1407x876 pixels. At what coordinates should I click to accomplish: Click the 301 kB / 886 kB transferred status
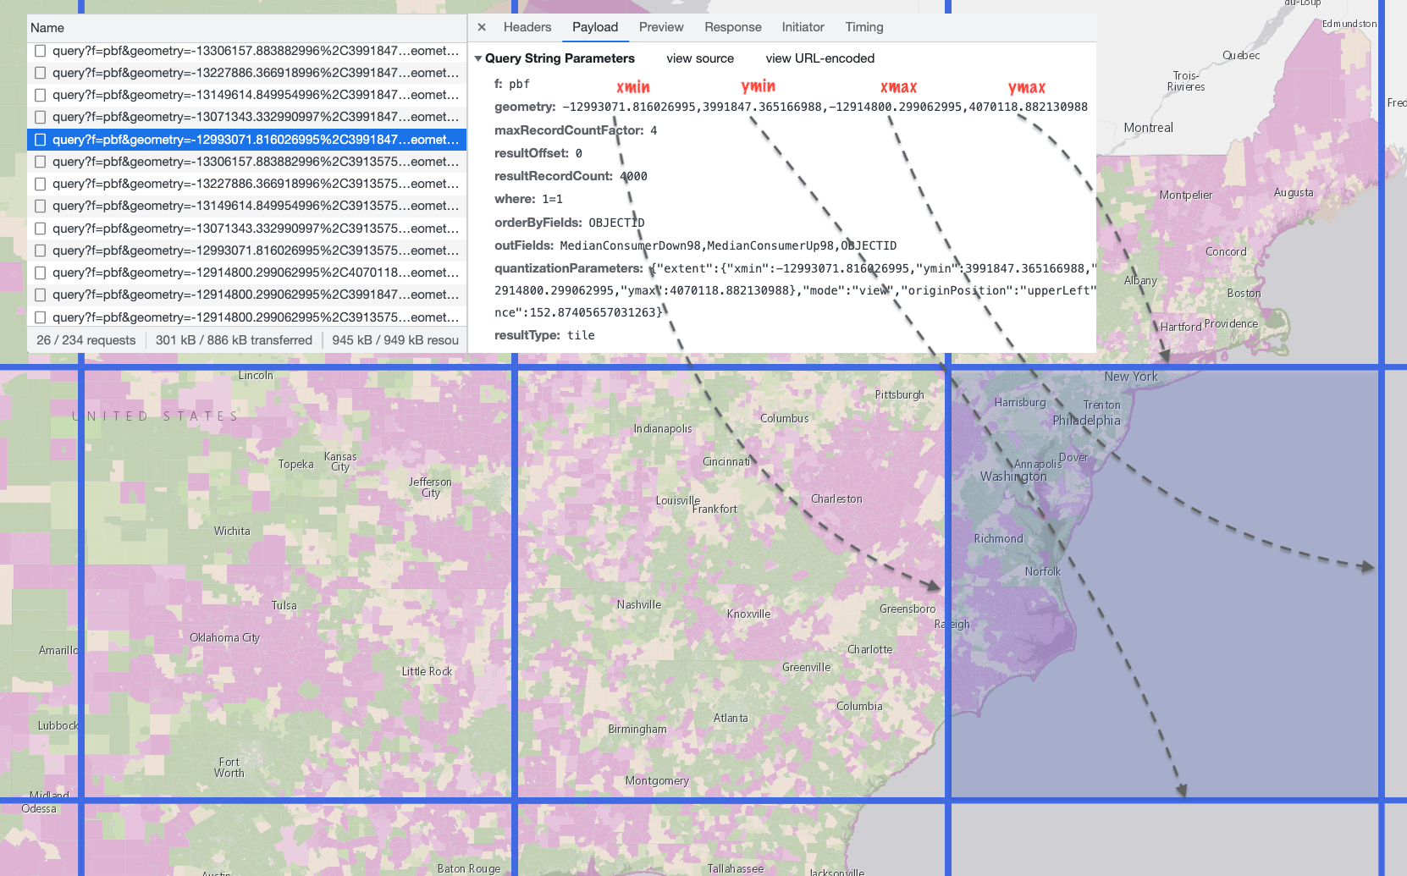(x=234, y=340)
